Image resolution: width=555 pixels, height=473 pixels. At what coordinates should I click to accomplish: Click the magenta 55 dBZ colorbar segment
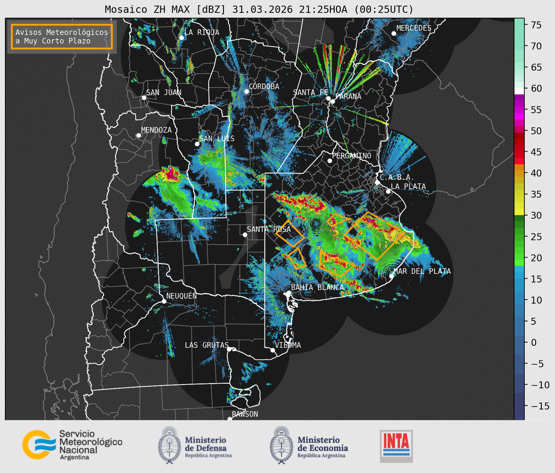(x=519, y=110)
